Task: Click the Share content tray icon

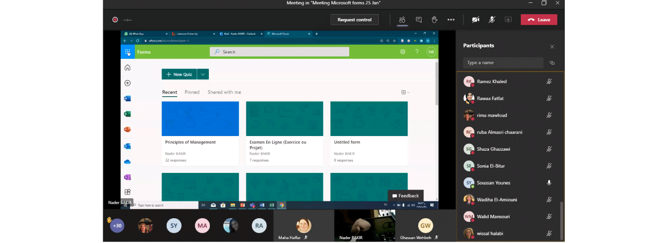Action: 508,20
